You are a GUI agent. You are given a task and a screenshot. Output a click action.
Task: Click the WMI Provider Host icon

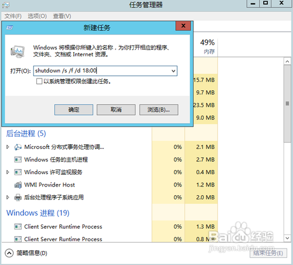tap(18, 185)
